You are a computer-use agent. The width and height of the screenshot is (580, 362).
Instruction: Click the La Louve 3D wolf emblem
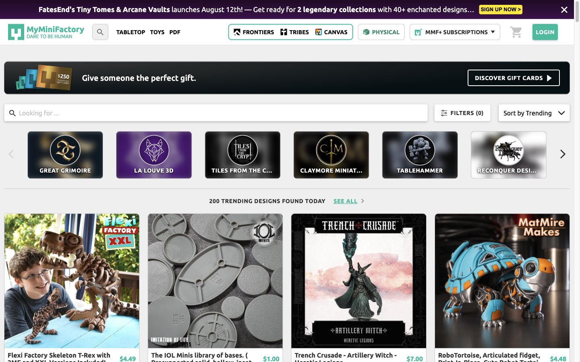(154, 150)
